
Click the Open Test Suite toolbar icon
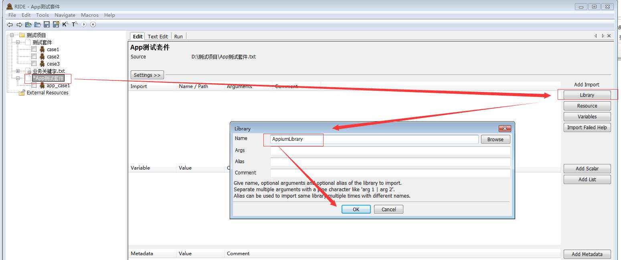tap(28, 25)
